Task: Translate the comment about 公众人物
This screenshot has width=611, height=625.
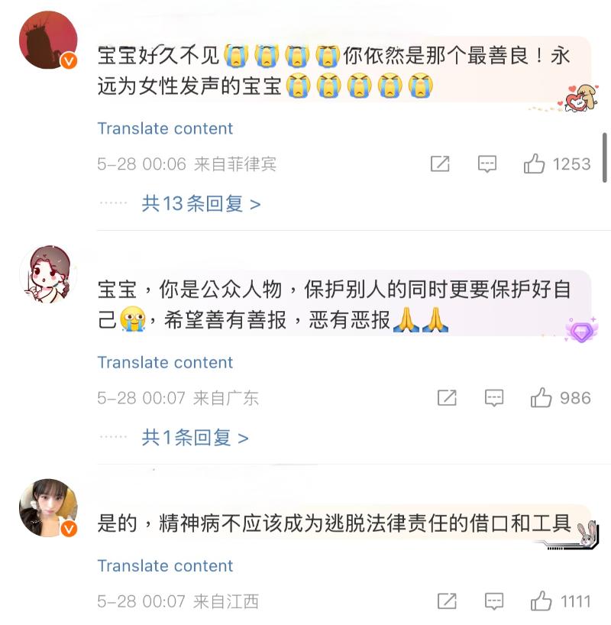Action: [165, 362]
